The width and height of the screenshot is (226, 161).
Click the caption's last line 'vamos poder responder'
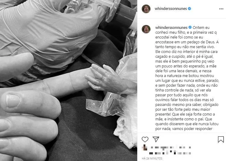[192, 128]
